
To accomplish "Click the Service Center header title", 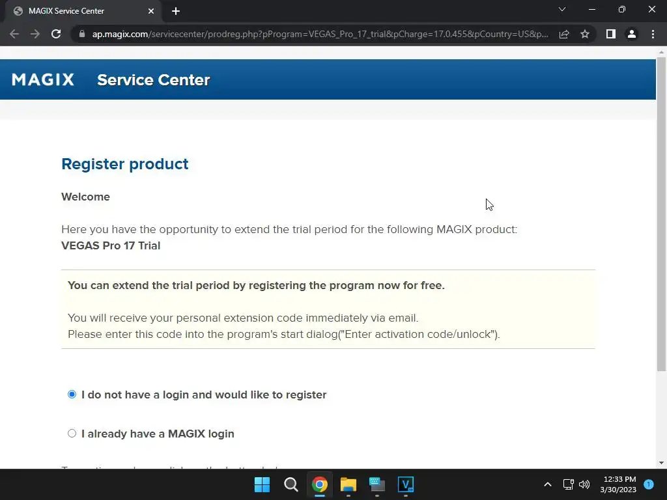I will point(153,80).
